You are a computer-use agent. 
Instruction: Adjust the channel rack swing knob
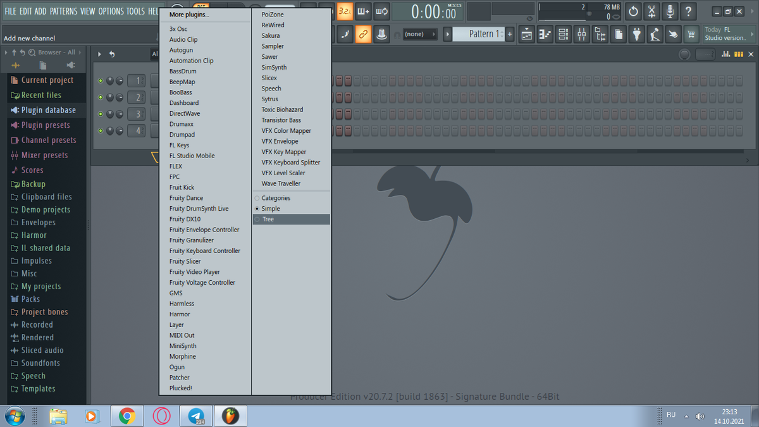684,54
